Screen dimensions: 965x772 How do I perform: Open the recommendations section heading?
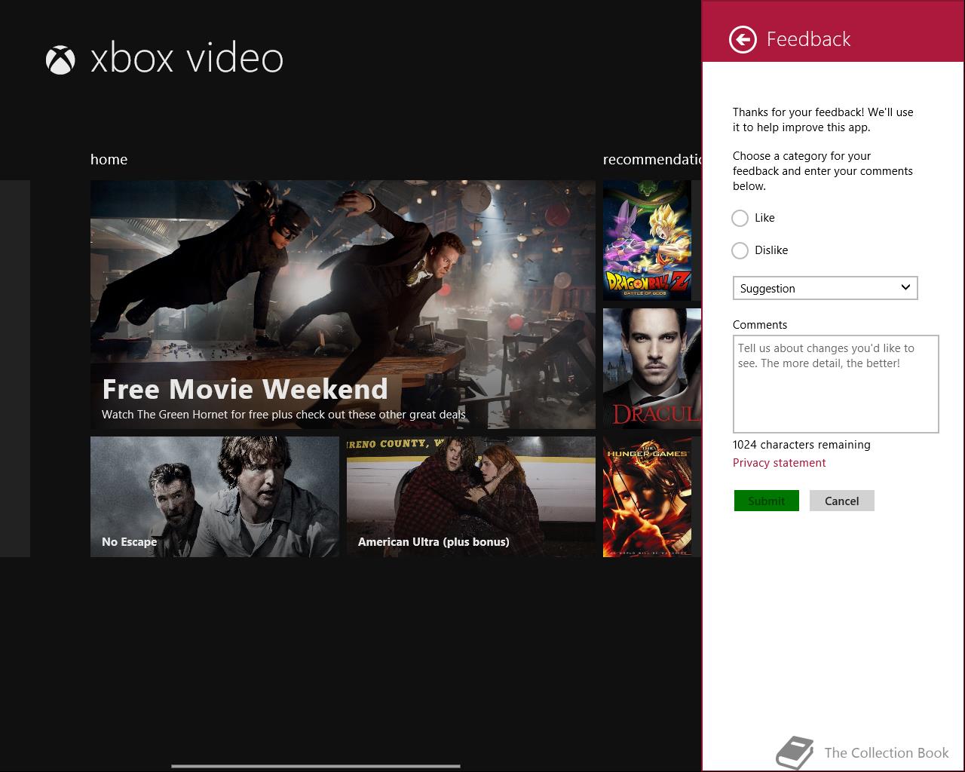click(652, 159)
